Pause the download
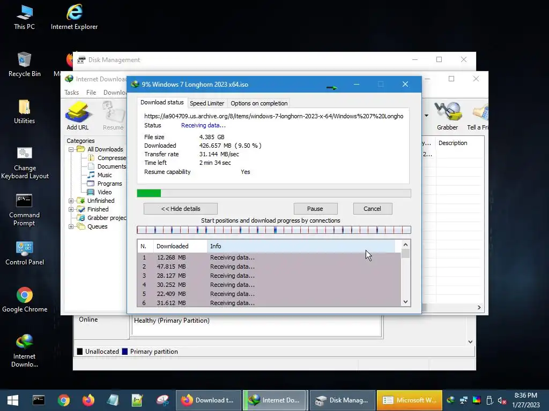 [315, 209]
